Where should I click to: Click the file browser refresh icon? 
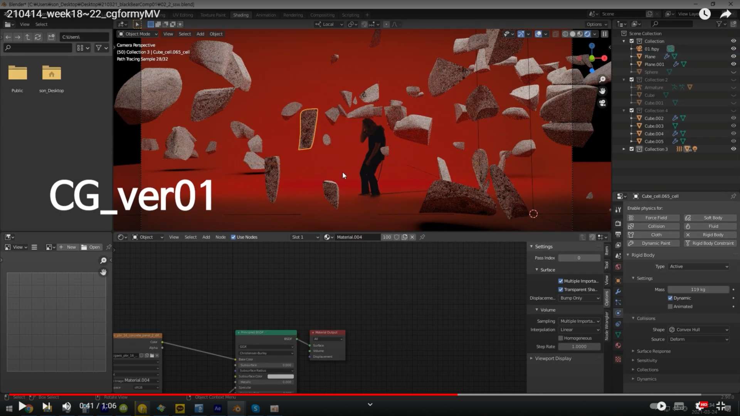[38, 37]
